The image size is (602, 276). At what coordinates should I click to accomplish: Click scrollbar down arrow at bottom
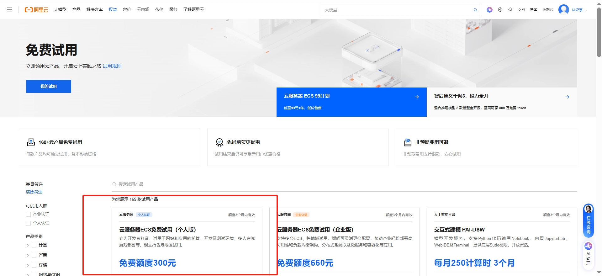599,273
